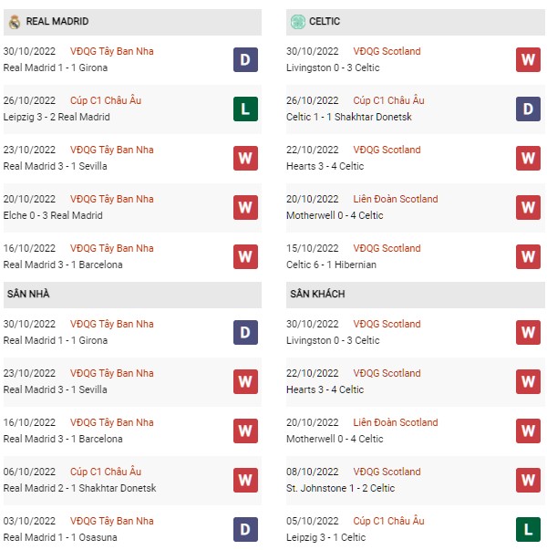The width and height of the screenshot is (547, 550).
Task: Open the VĐQG Tây Ban Nha link for Real Madrid vs Sevilla in recent form
Action: coord(112,150)
